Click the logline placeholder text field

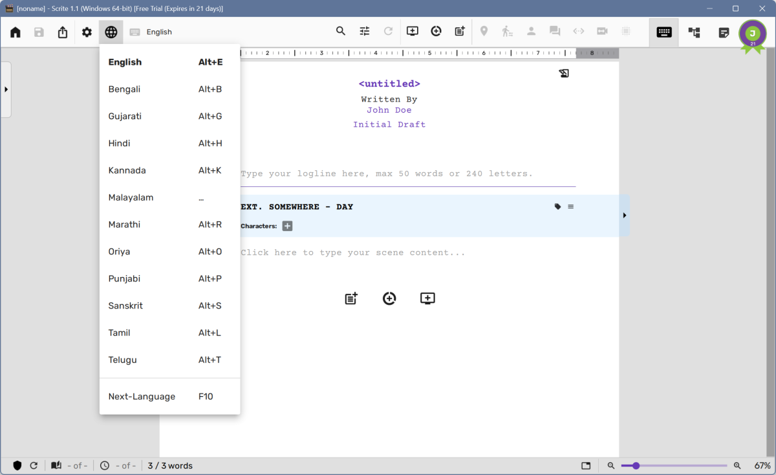pos(386,173)
